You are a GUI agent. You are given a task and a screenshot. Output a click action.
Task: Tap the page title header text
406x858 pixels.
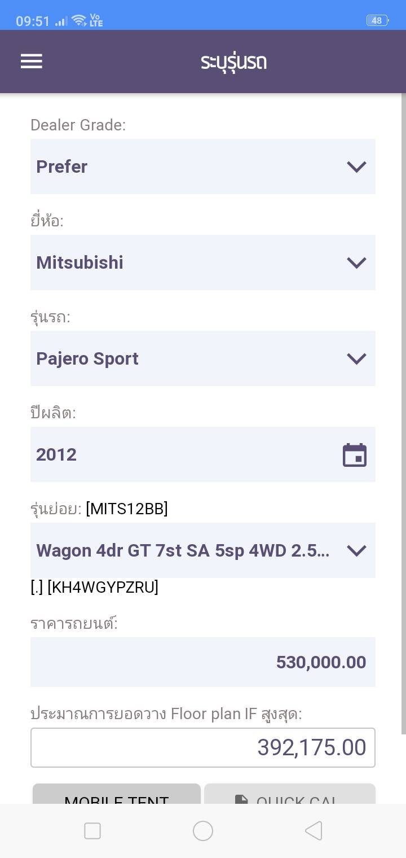233,62
